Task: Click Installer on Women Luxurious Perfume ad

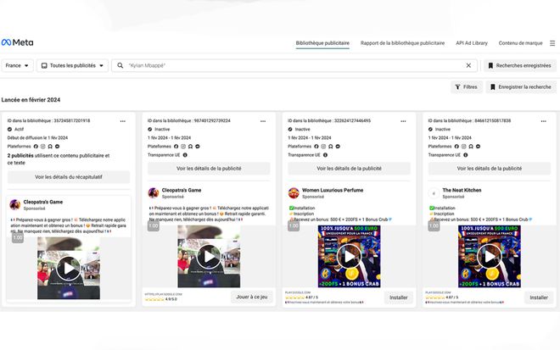Action: coord(399,297)
